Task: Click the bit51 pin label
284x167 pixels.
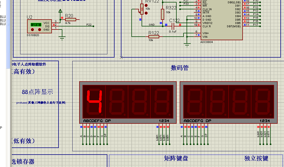Action: tap(168, 138)
